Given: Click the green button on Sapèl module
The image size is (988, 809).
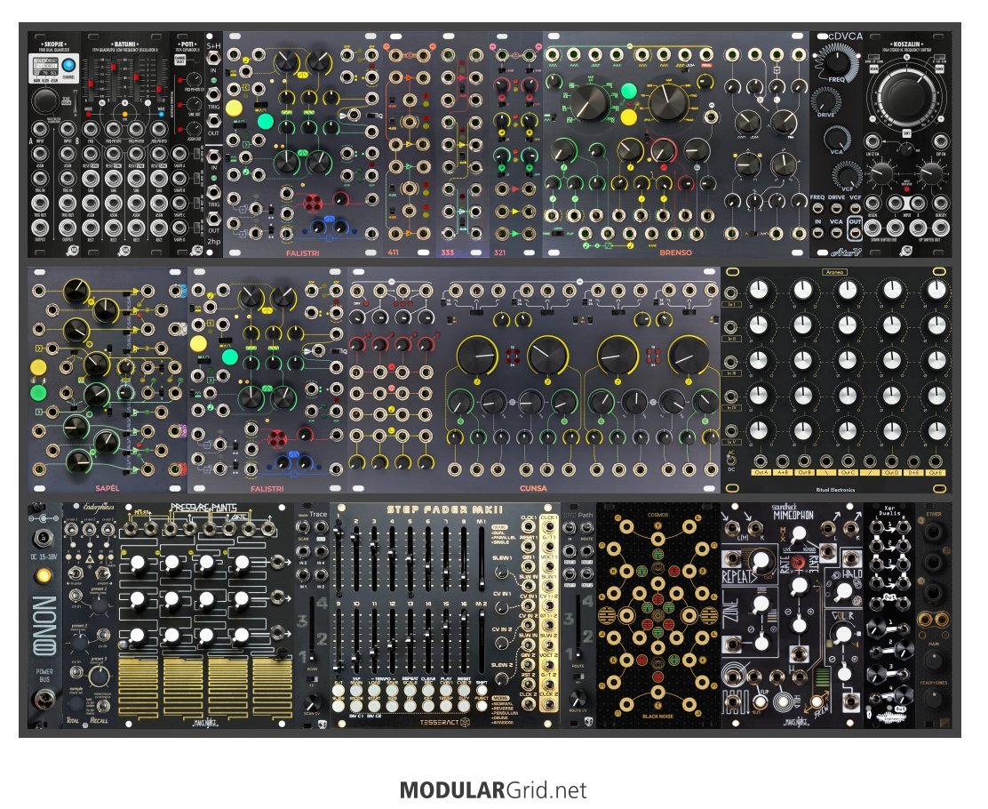Looking at the screenshot, I should 38,394.
